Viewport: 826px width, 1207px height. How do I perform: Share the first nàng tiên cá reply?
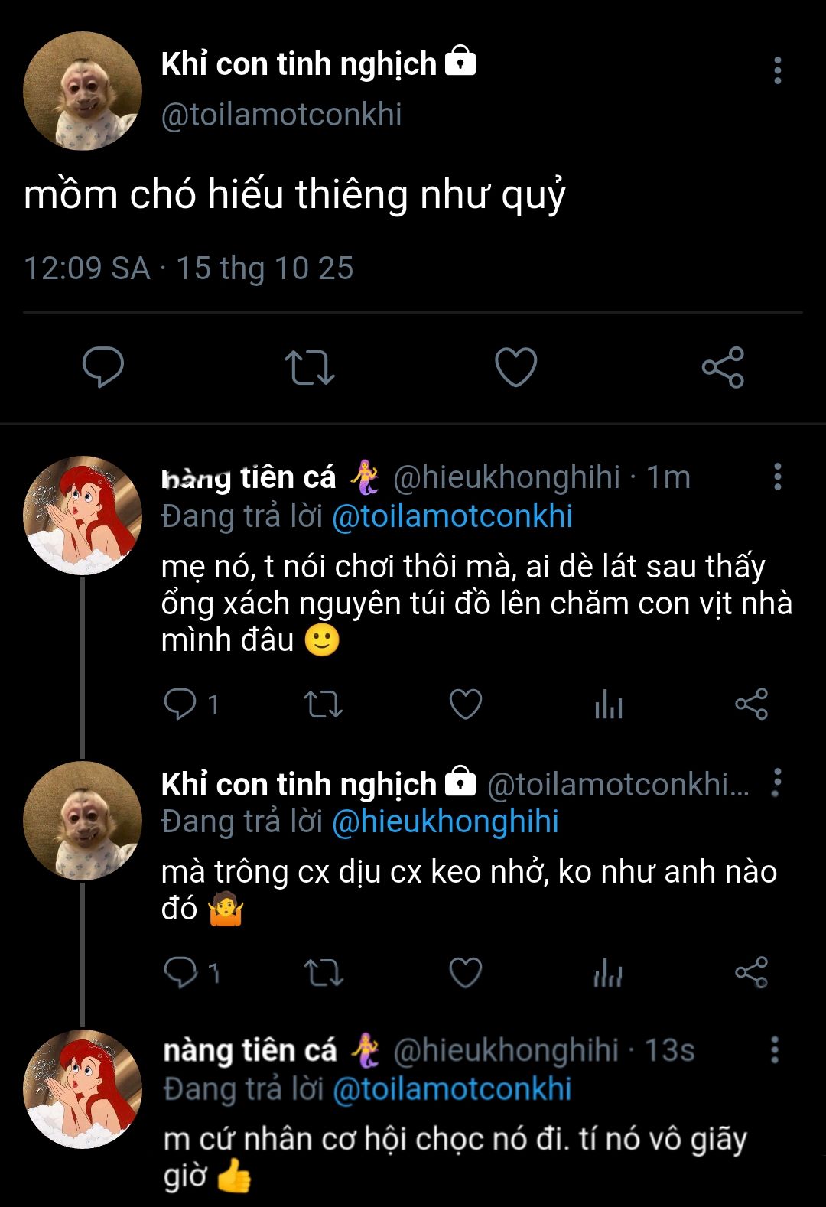pyautogui.click(x=751, y=704)
